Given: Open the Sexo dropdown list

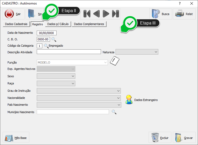Looking at the screenshot, I should click(x=73, y=76).
